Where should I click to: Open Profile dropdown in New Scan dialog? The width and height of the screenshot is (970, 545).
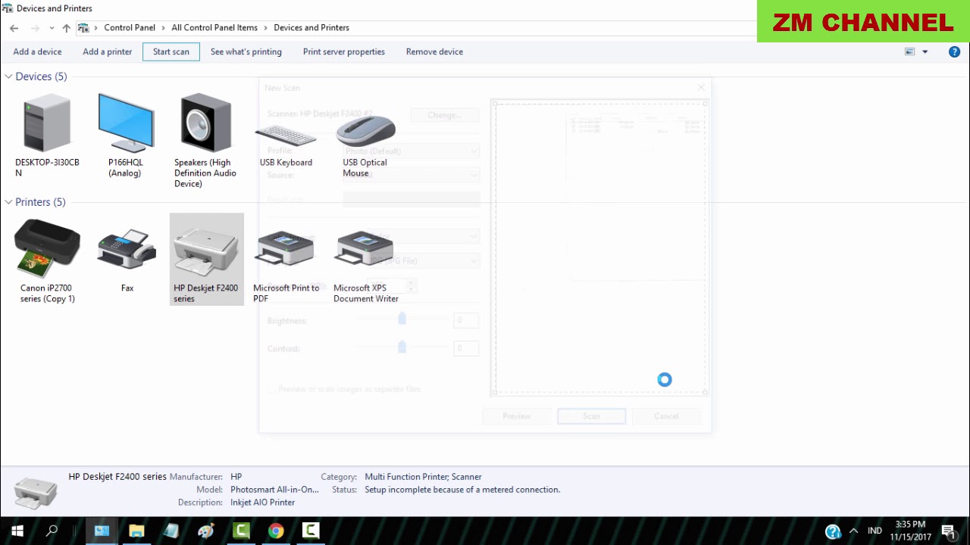411,151
